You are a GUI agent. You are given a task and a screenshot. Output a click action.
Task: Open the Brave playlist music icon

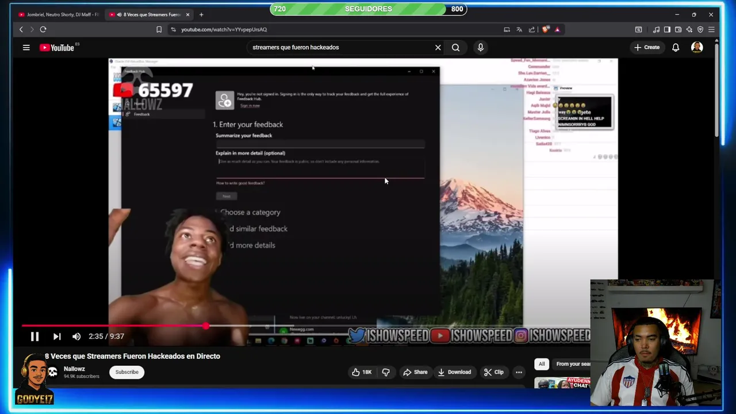tap(656, 29)
